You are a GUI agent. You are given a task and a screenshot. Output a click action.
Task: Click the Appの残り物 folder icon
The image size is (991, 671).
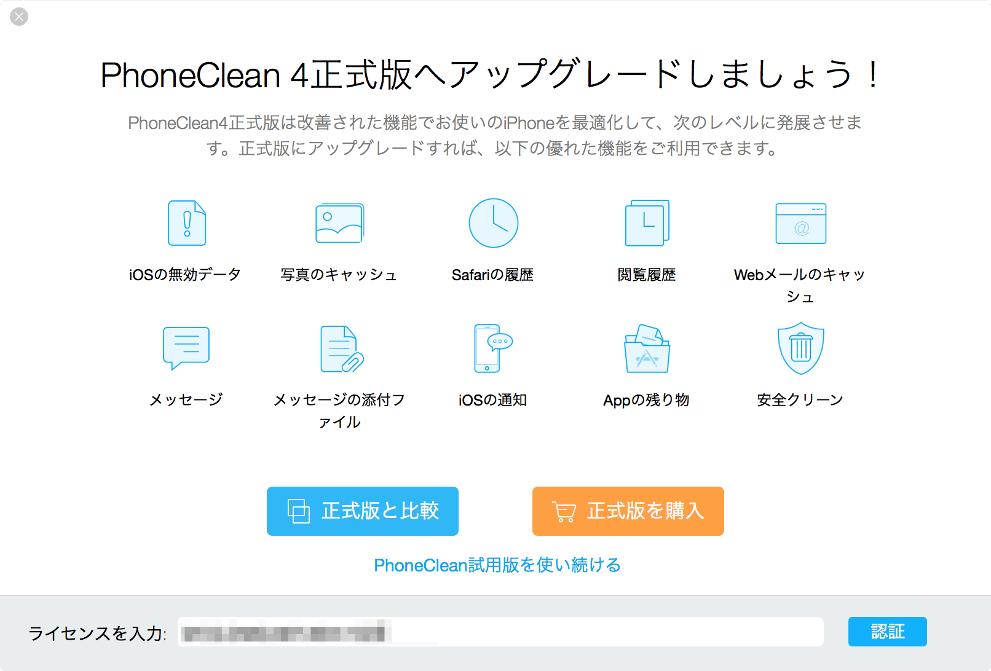coord(647,348)
